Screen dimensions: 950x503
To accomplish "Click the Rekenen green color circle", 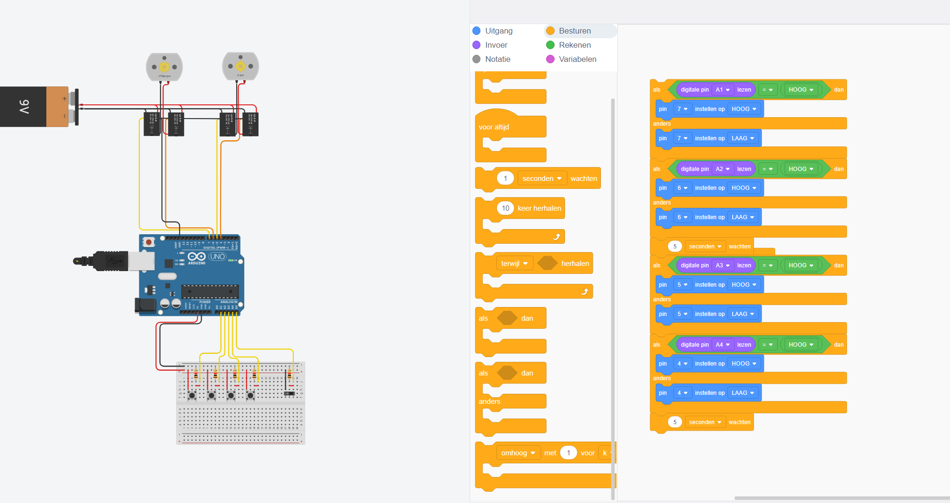I will pos(550,45).
